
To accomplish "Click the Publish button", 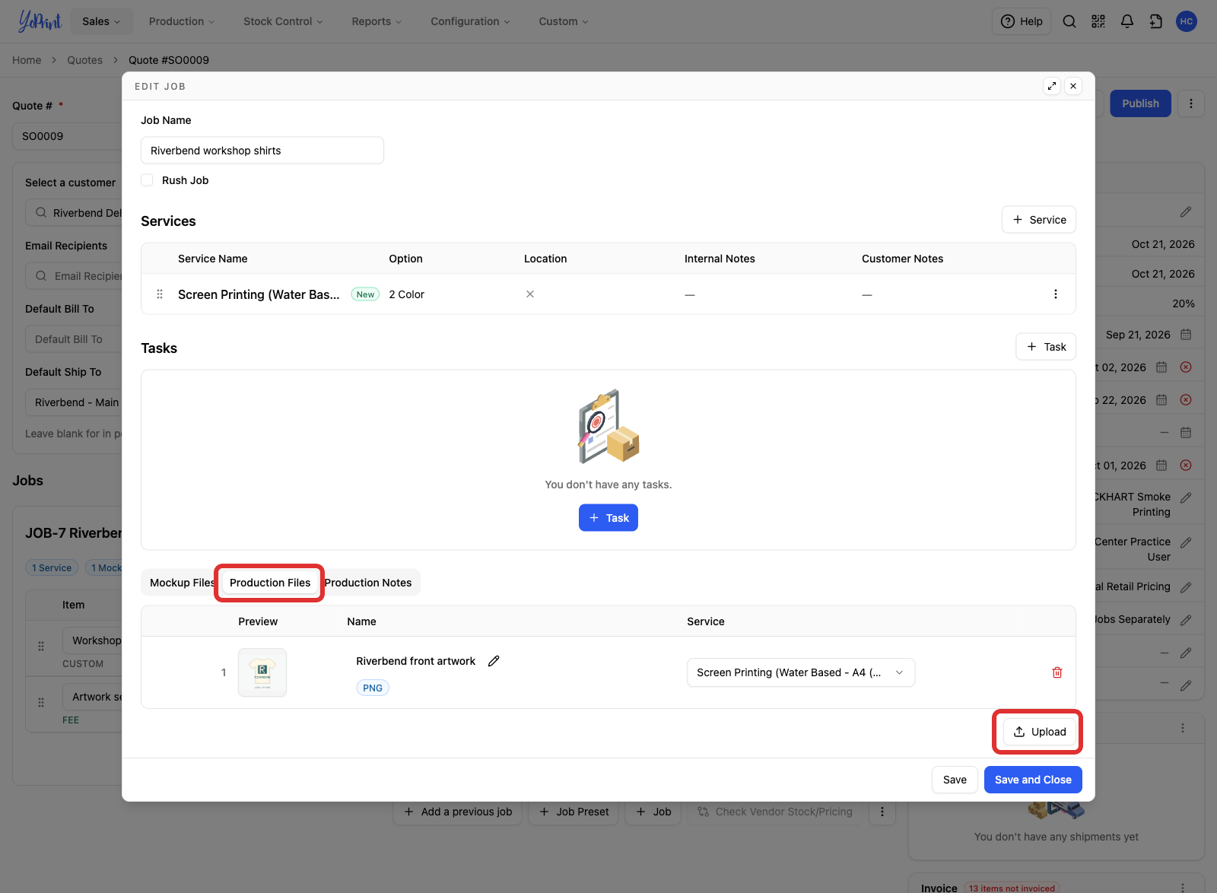I will 1140,103.
